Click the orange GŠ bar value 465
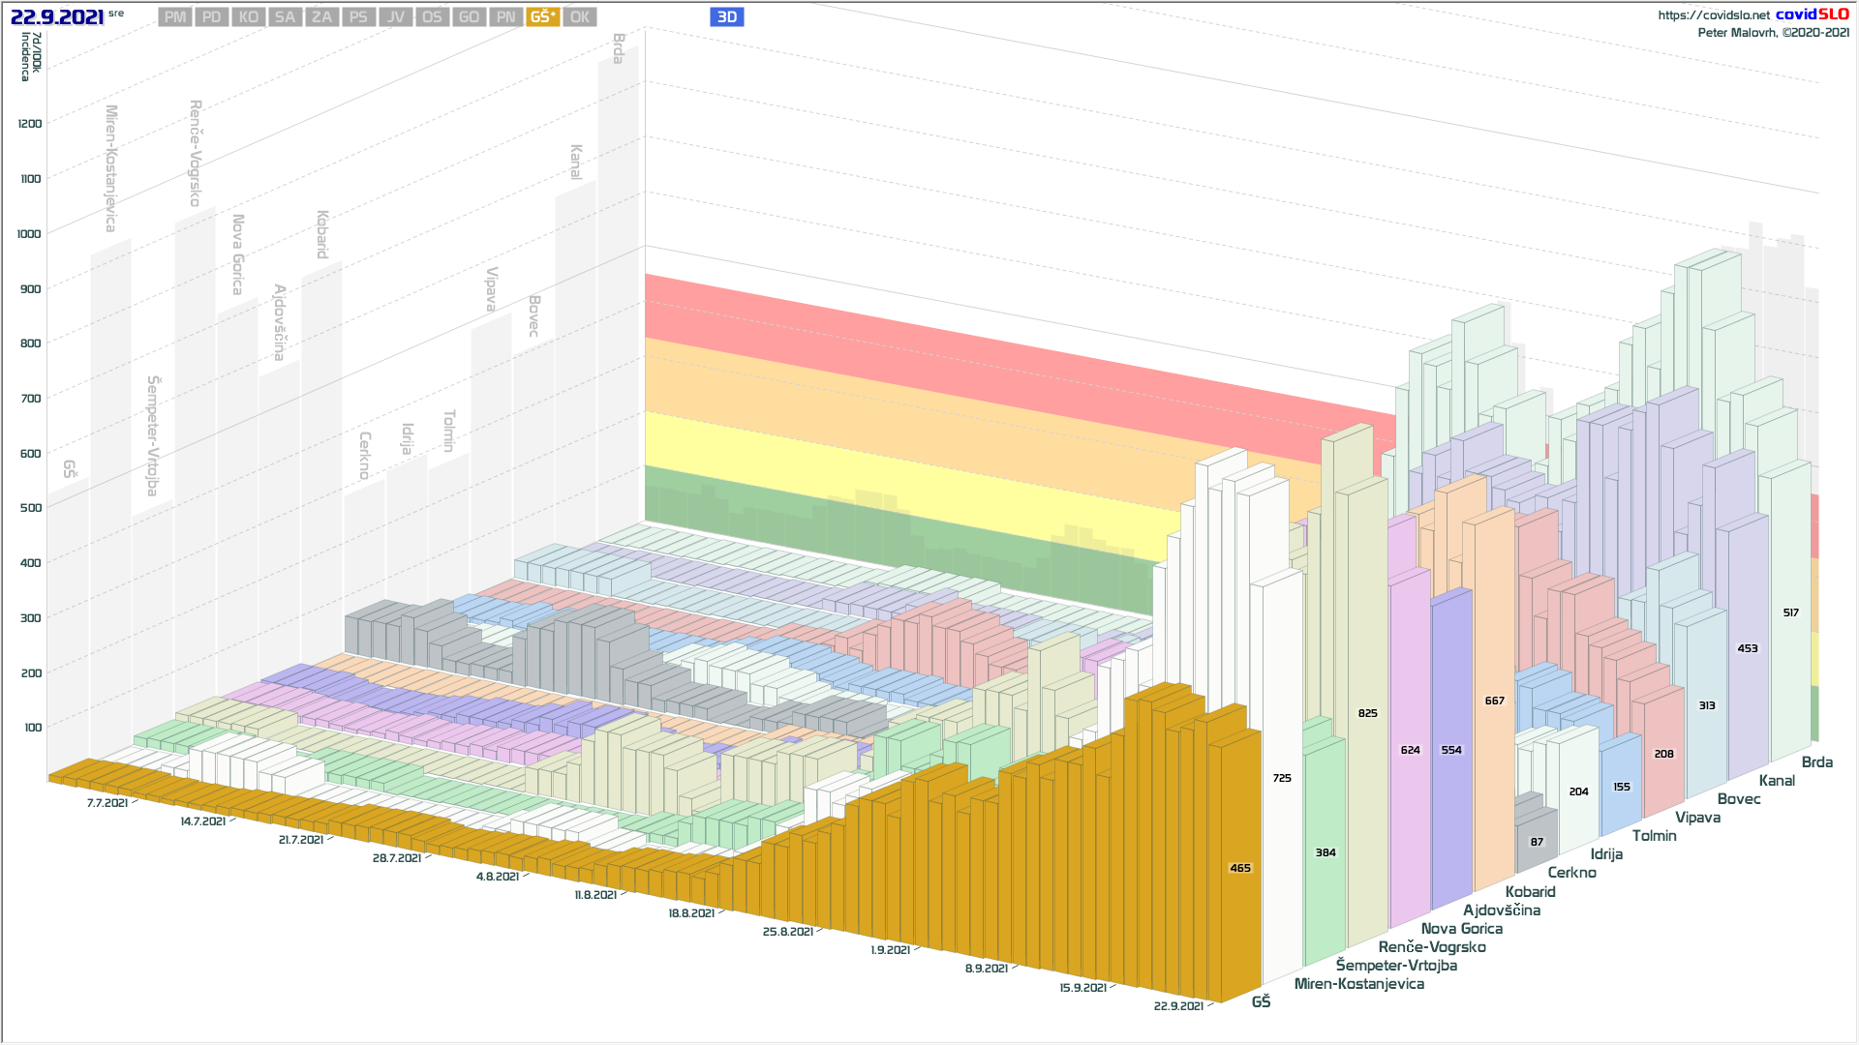This screenshot has width=1859, height=1045. pyautogui.click(x=1240, y=868)
